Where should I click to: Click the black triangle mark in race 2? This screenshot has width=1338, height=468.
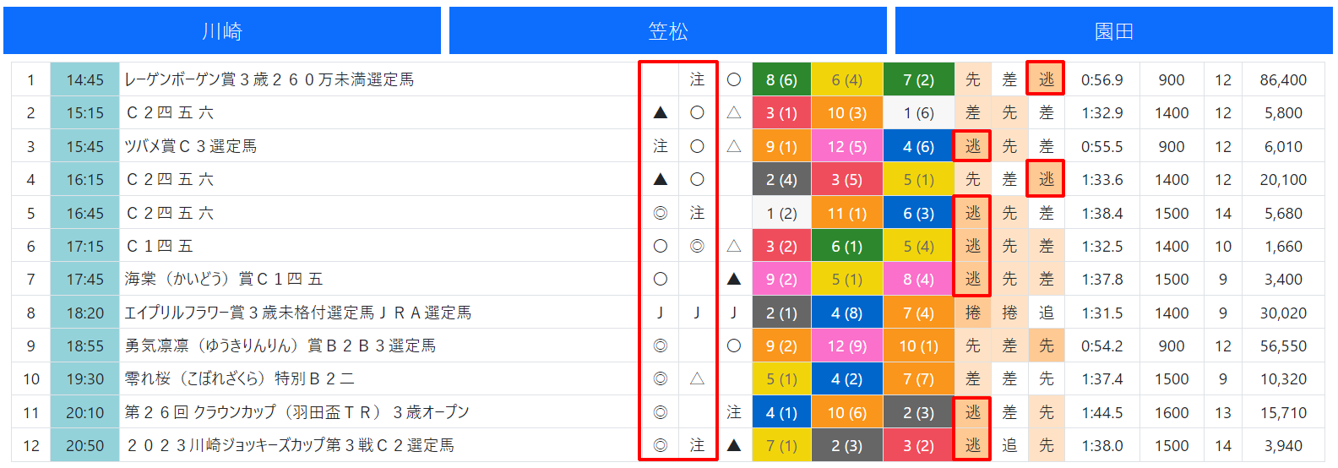(x=661, y=112)
